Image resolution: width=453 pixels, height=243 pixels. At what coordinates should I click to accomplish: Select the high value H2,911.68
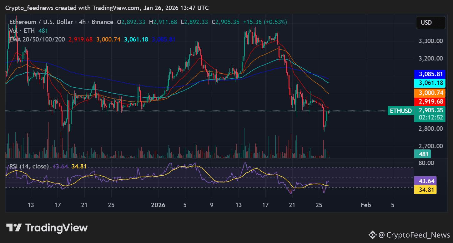(163, 22)
